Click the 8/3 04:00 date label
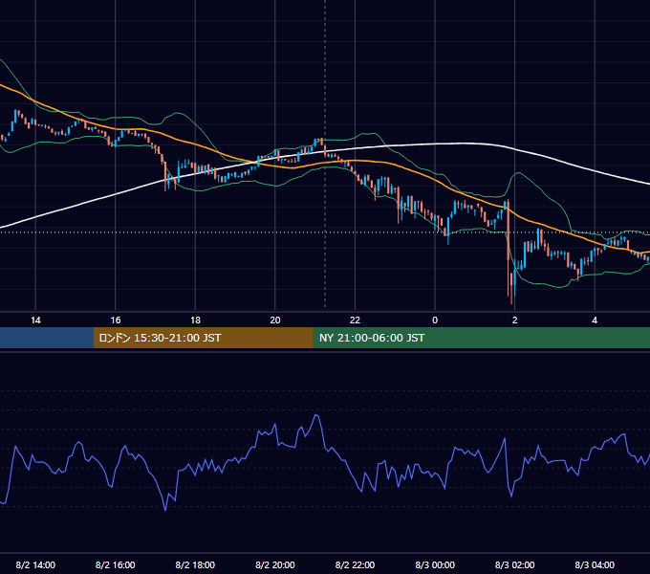The image size is (650, 574). [595, 564]
